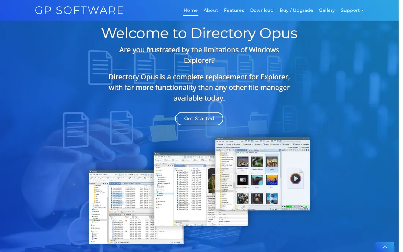Open the right thumbnails-view screenshot
Screen dimensions: 403x252
[x=262, y=174]
